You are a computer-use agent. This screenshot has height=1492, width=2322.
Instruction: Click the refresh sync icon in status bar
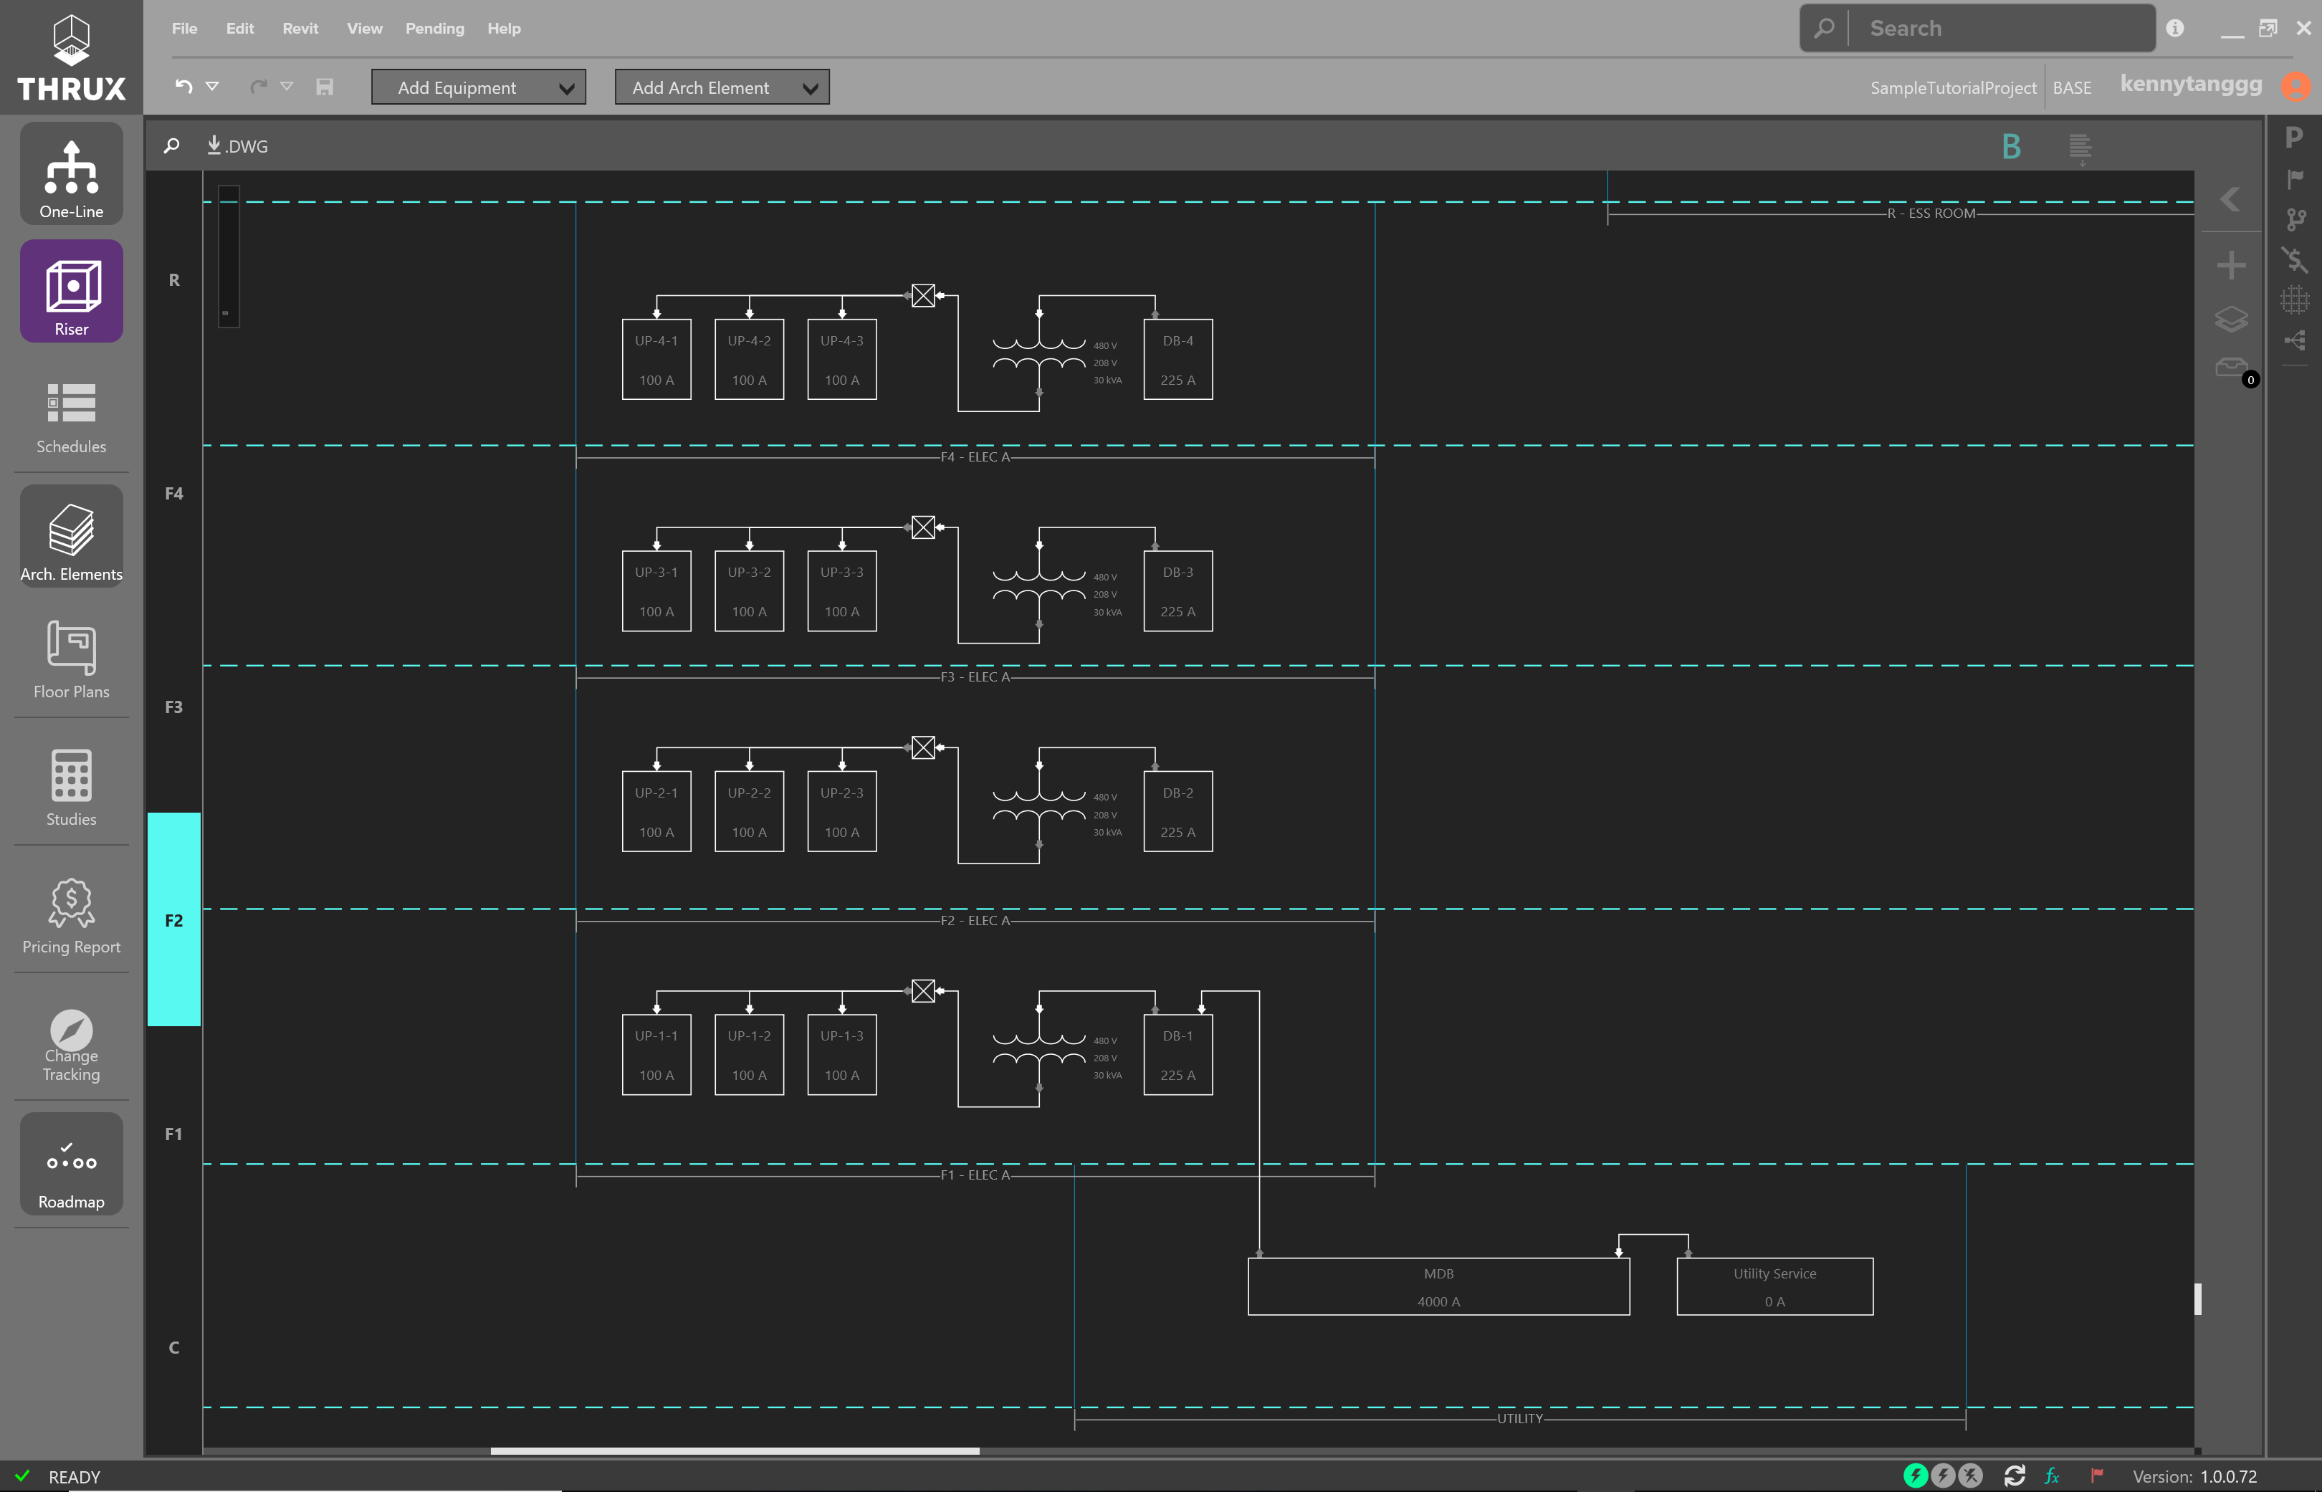(x=2014, y=1476)
